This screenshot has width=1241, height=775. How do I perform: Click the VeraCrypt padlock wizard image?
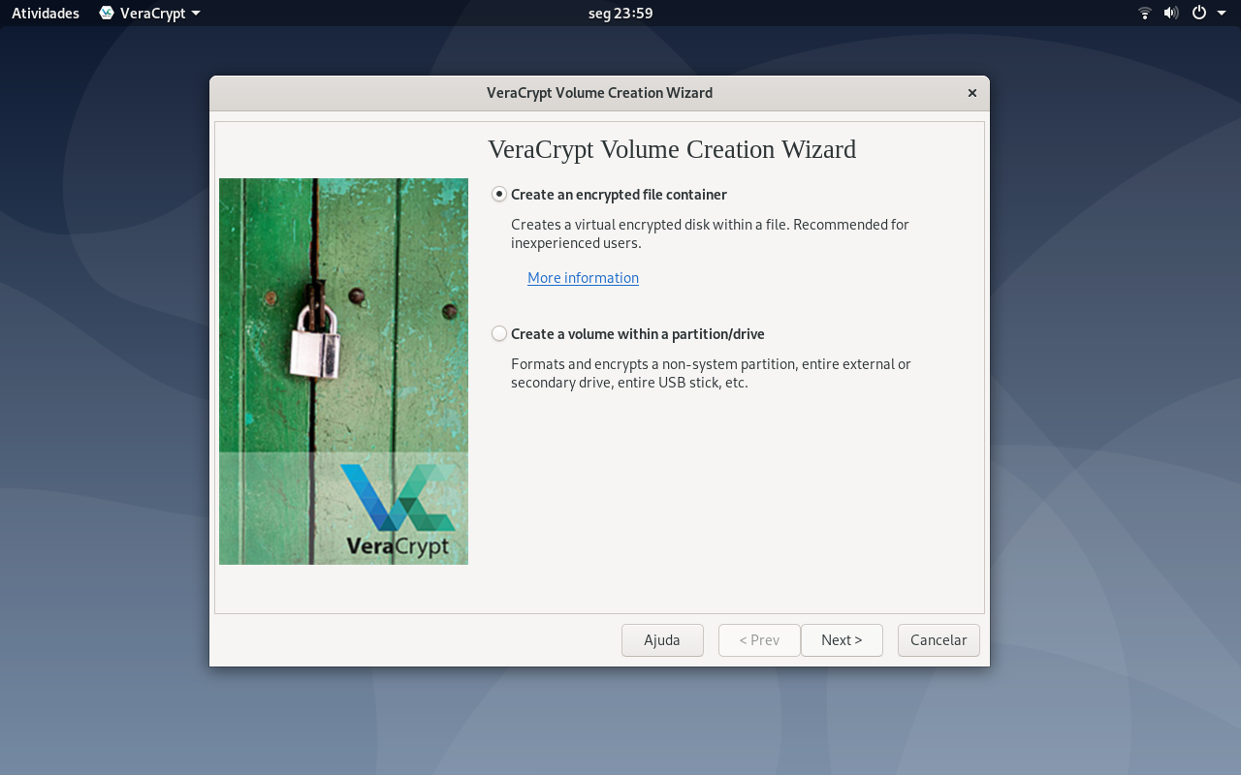pyautogui.click(x=343, y=371)
